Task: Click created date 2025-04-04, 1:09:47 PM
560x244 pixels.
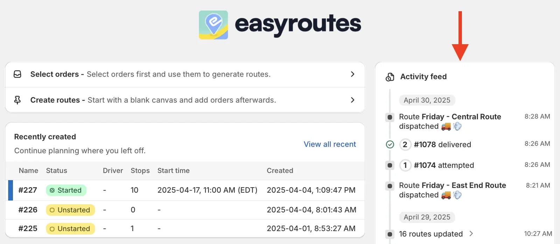Action: click(x=311, y=190)
